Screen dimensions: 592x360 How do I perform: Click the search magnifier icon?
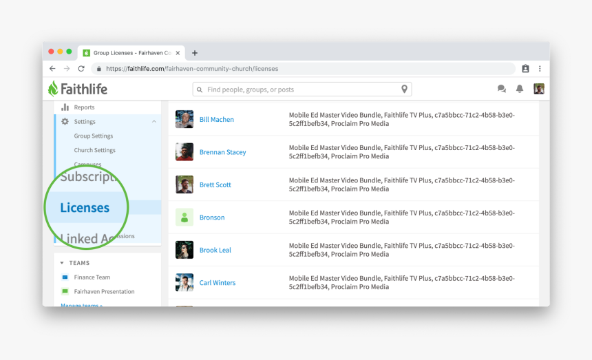pyautogui.click(x=200, y=89)
